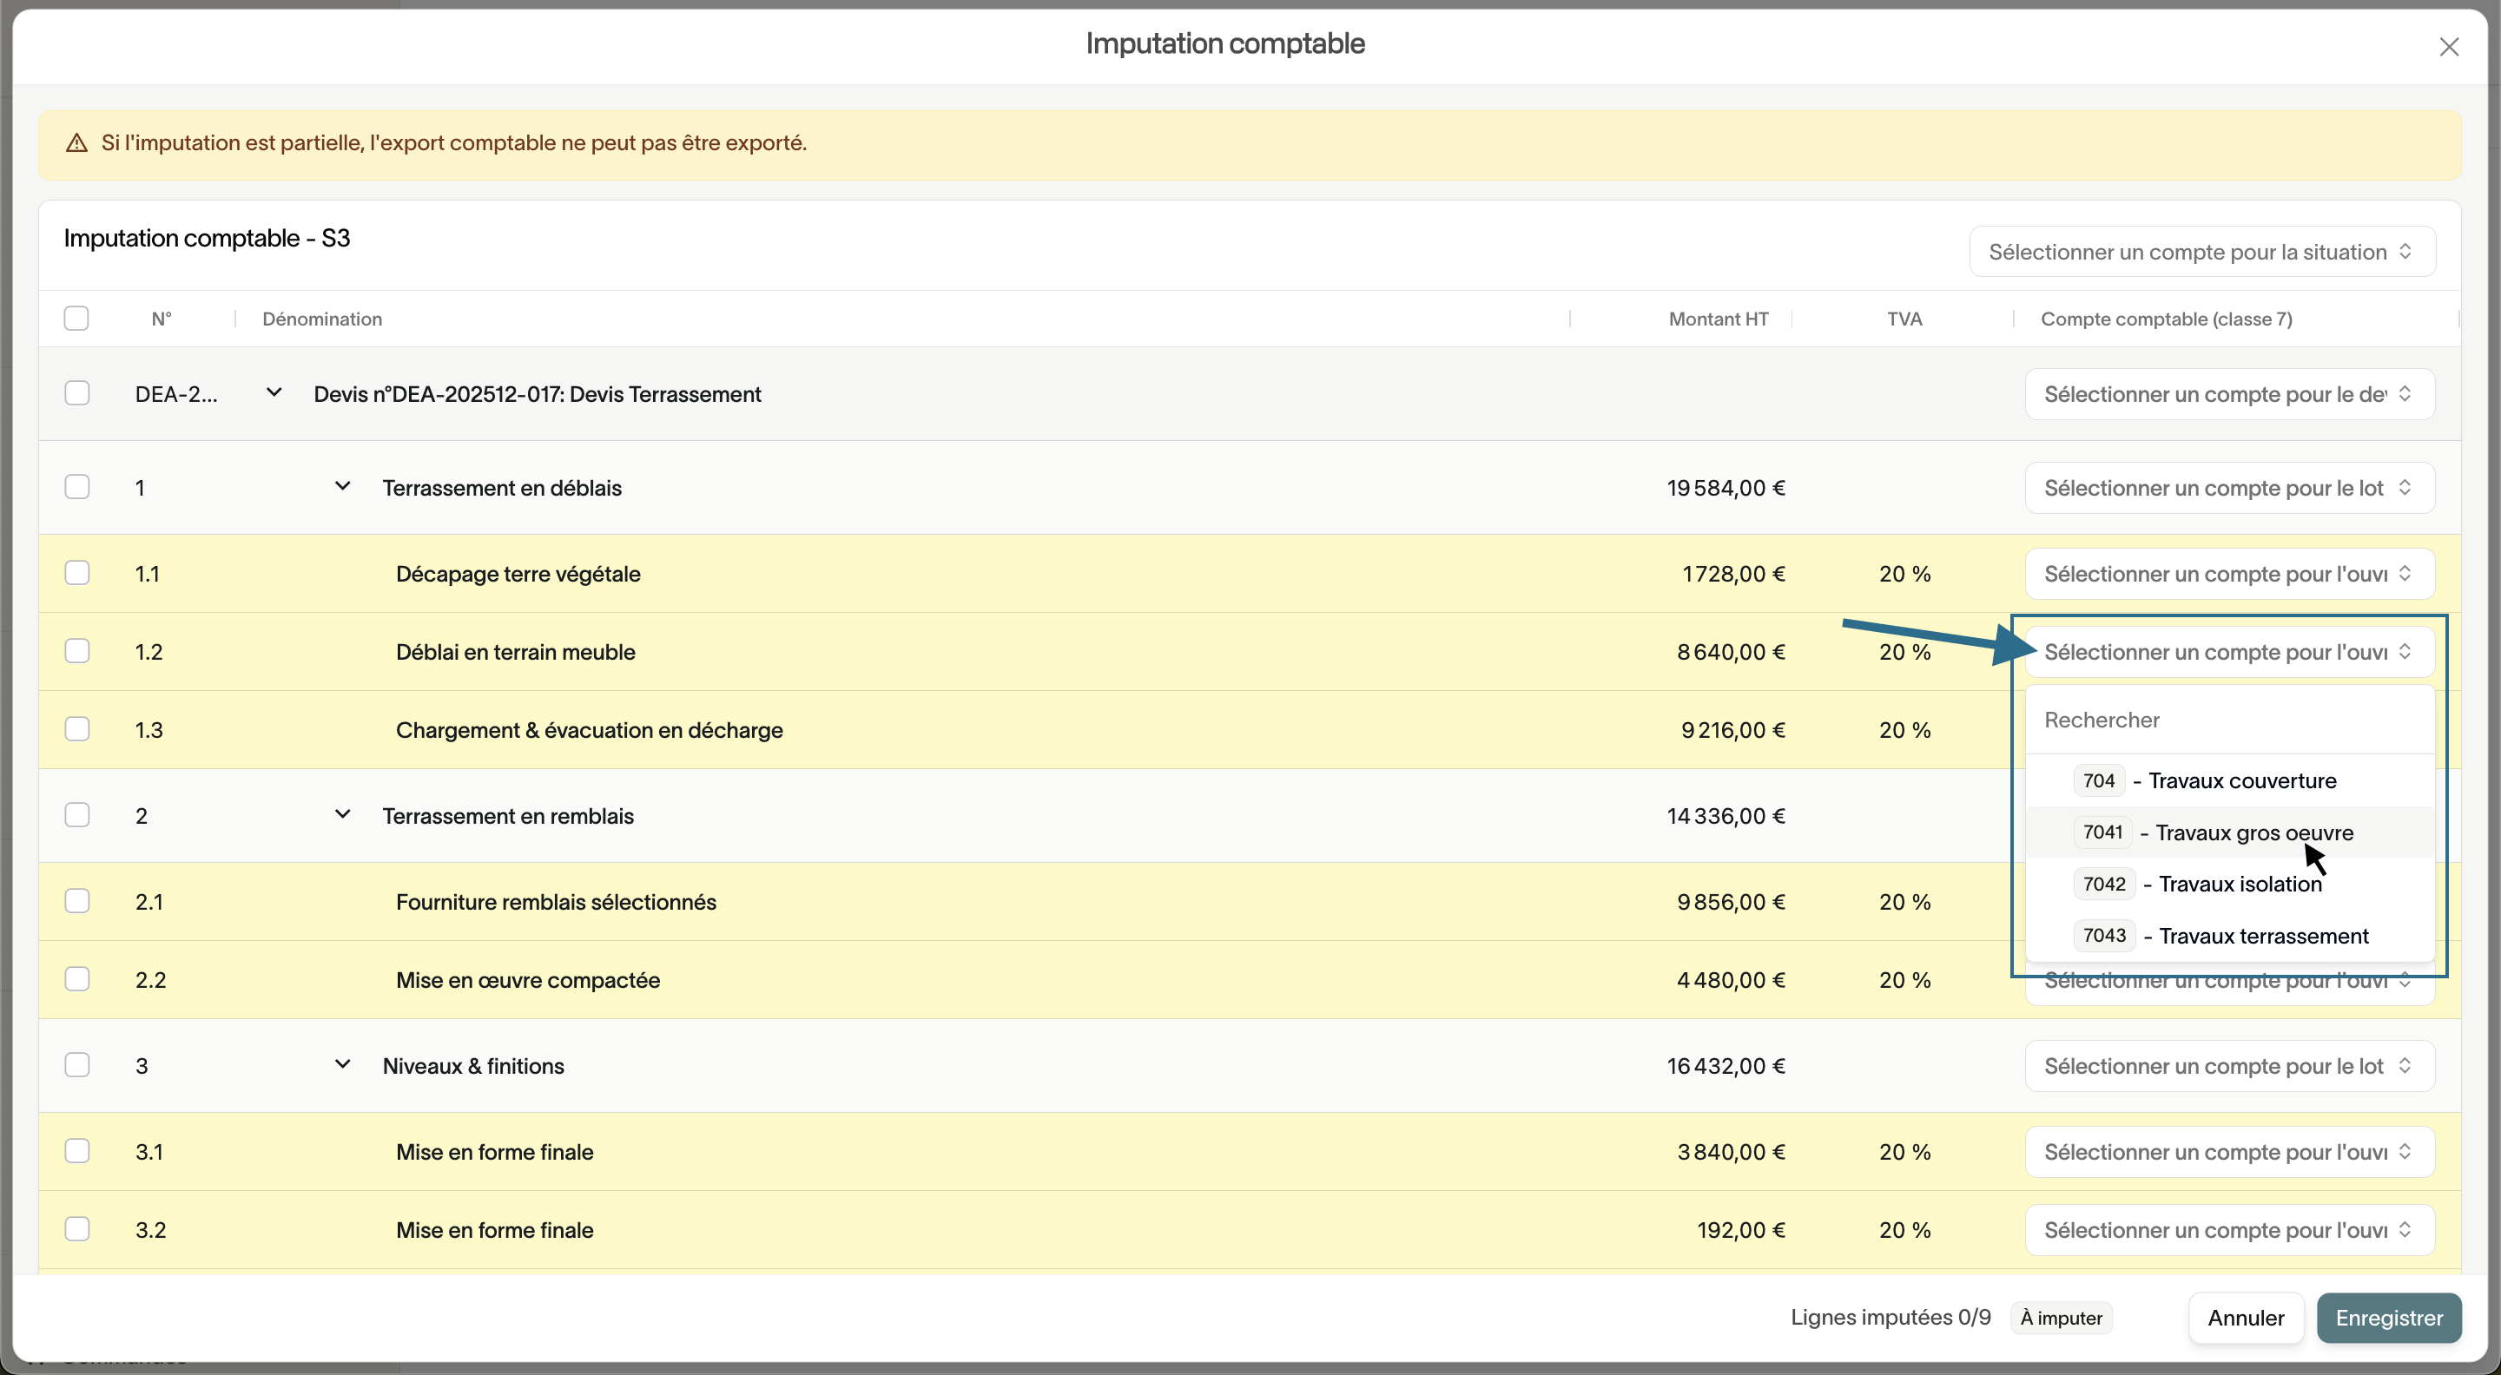Screen dimensions: 2501x1375
Task: Click the Annuler button
Action: [x=2245, y=1318]
